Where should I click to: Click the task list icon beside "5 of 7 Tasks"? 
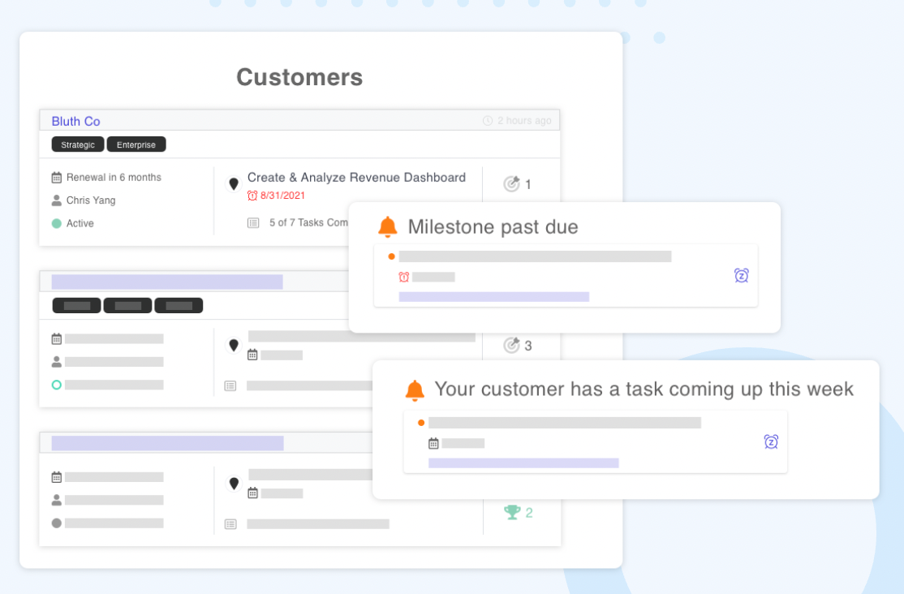(253, 222)
